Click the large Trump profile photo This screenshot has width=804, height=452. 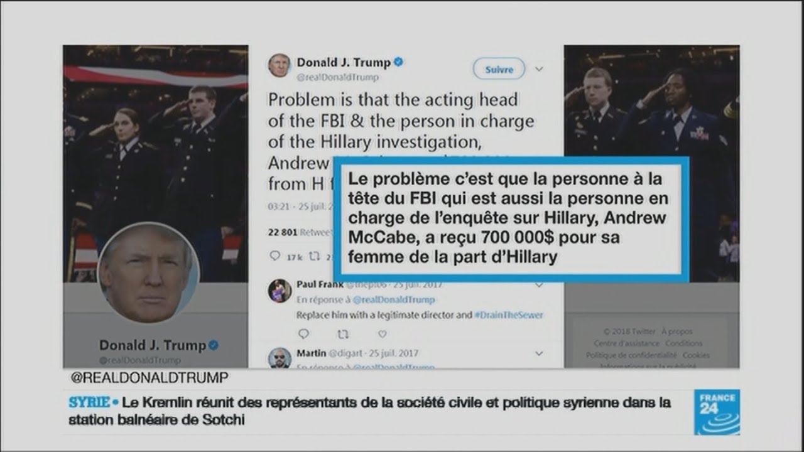tap(149, 272)
